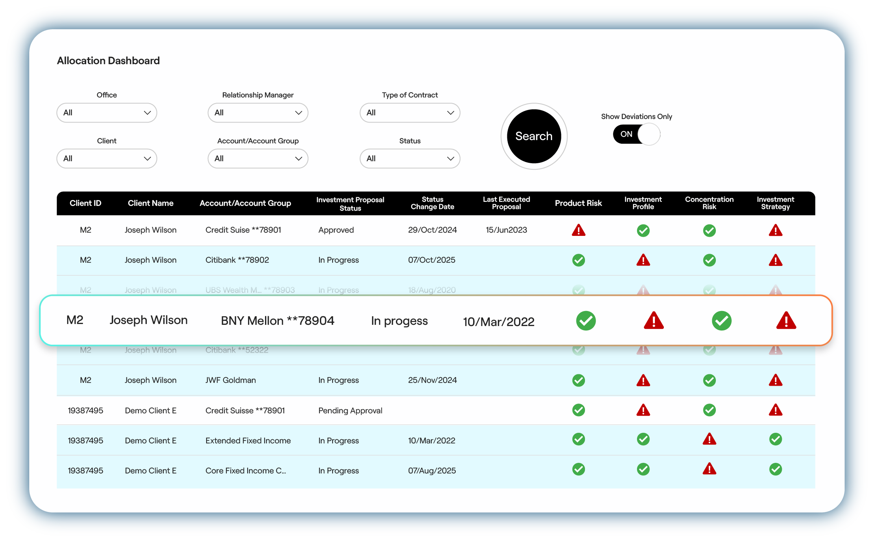
Task: Open the Type of Contract dropdown
Action: 409,113
